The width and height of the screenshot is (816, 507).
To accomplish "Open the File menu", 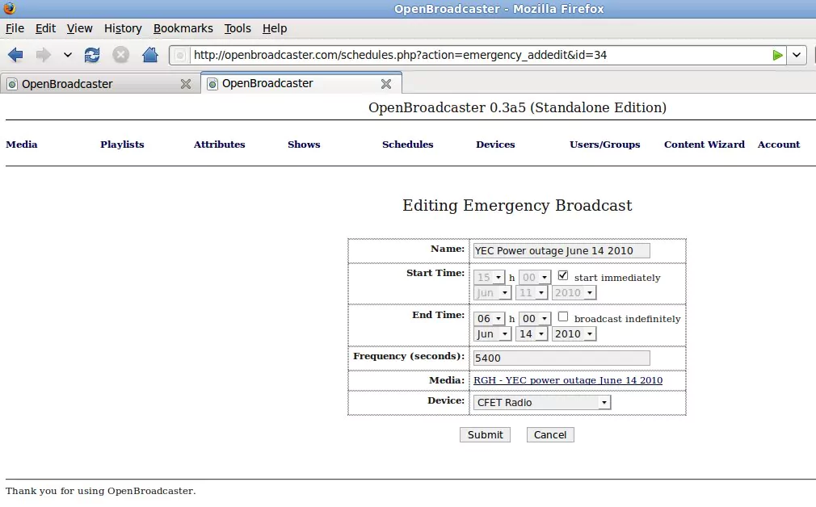I will tap(15, 28).
